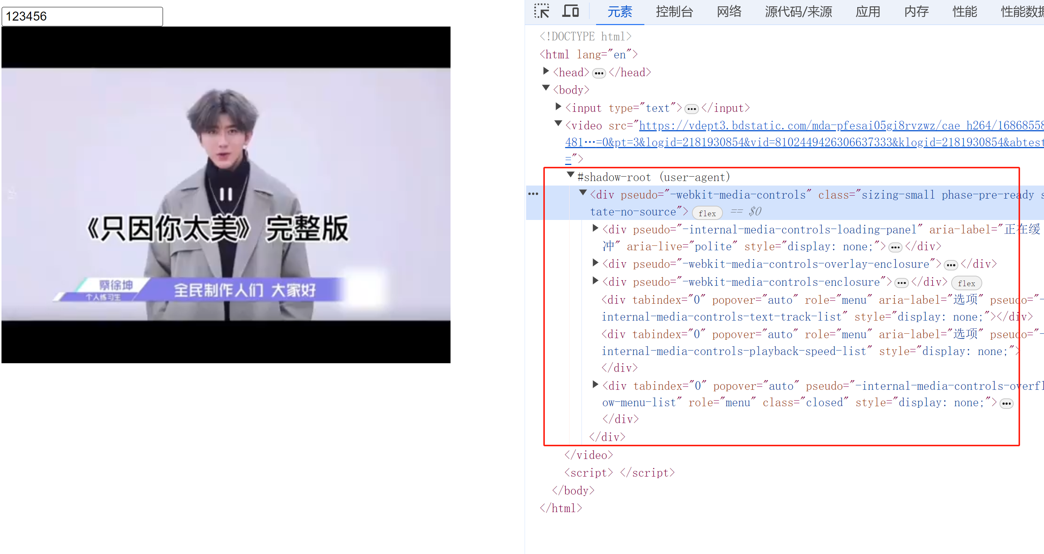This screenshot has width=1044, height=554.
Task: Select the closing </video> tag row
Action: point(589,455)
